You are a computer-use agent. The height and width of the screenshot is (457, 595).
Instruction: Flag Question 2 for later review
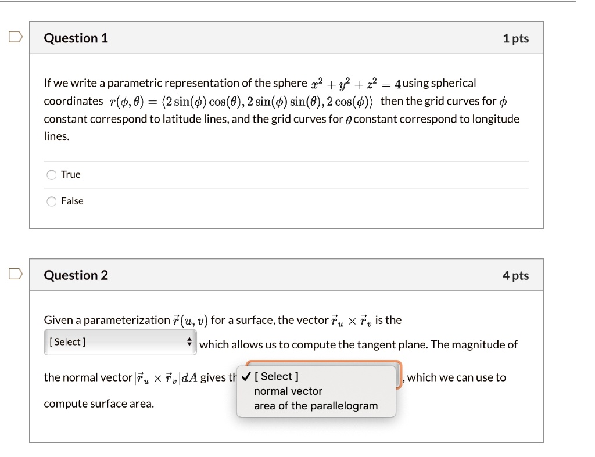pyautogui.click(x=15, y=275)
